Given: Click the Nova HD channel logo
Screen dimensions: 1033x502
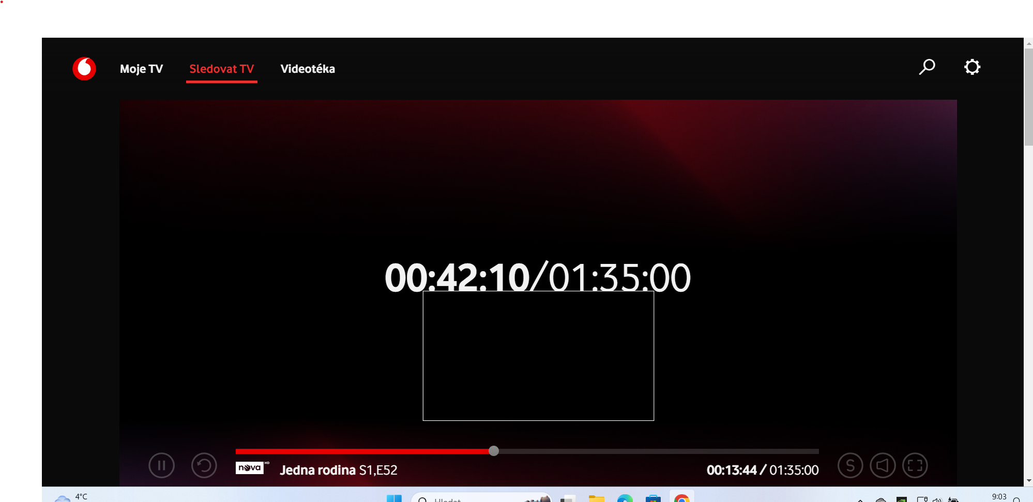Looking at the screenshot, I should [x=251, y=468].
